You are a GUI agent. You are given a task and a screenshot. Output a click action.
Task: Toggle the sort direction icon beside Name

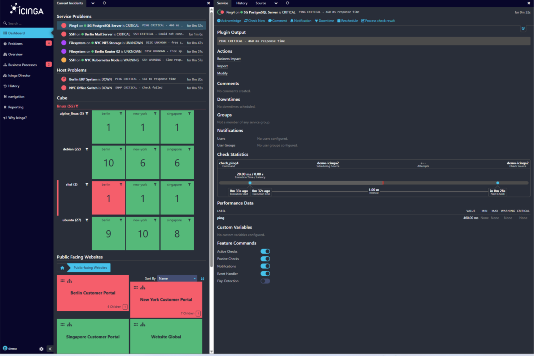pos(202,279)
